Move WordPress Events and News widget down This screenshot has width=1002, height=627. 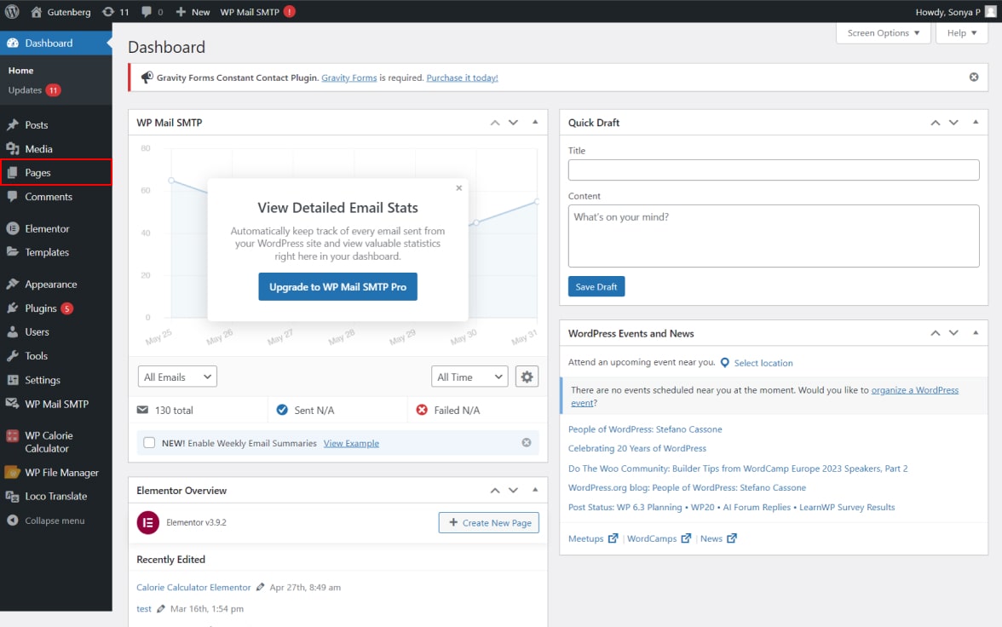(953, 333)
